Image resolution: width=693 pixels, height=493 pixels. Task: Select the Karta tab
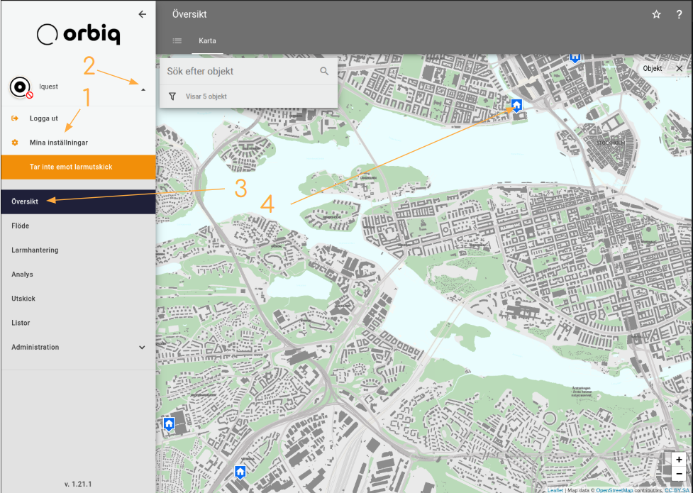[207, 41]
